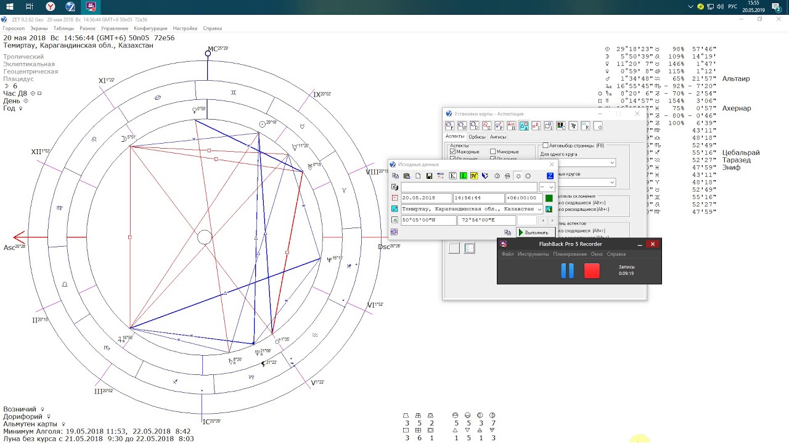This screenshot has height=444, width=789.
Task: Click the Z chart settings icon
Action: 487,125
